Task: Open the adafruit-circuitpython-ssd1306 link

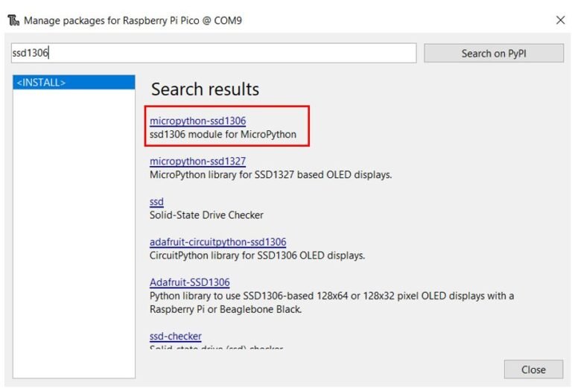Action: pos(217,242)
